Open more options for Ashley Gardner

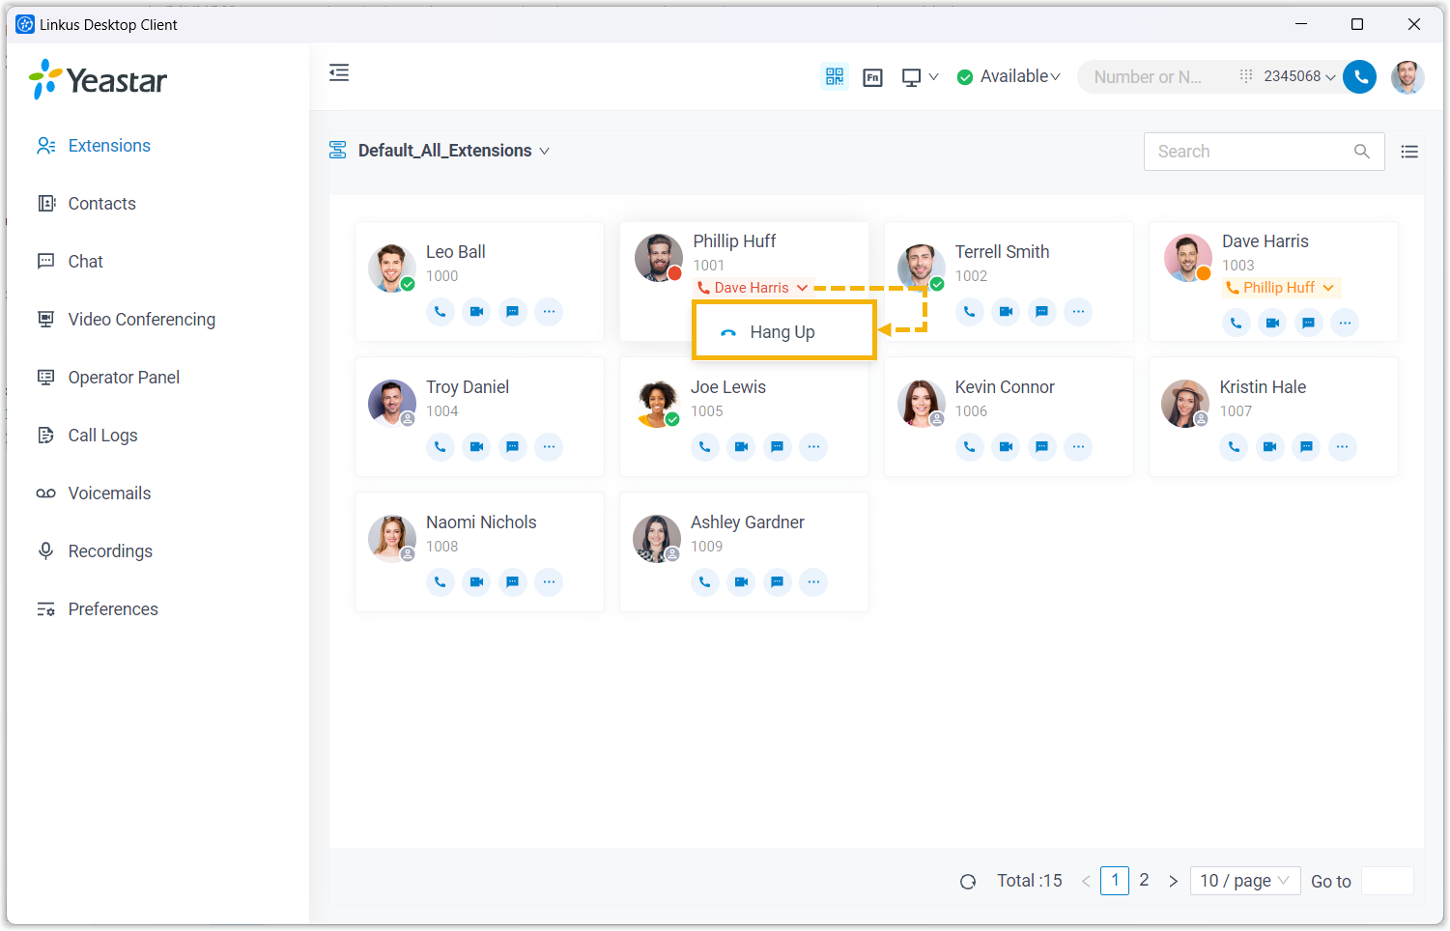click(813, 582)
